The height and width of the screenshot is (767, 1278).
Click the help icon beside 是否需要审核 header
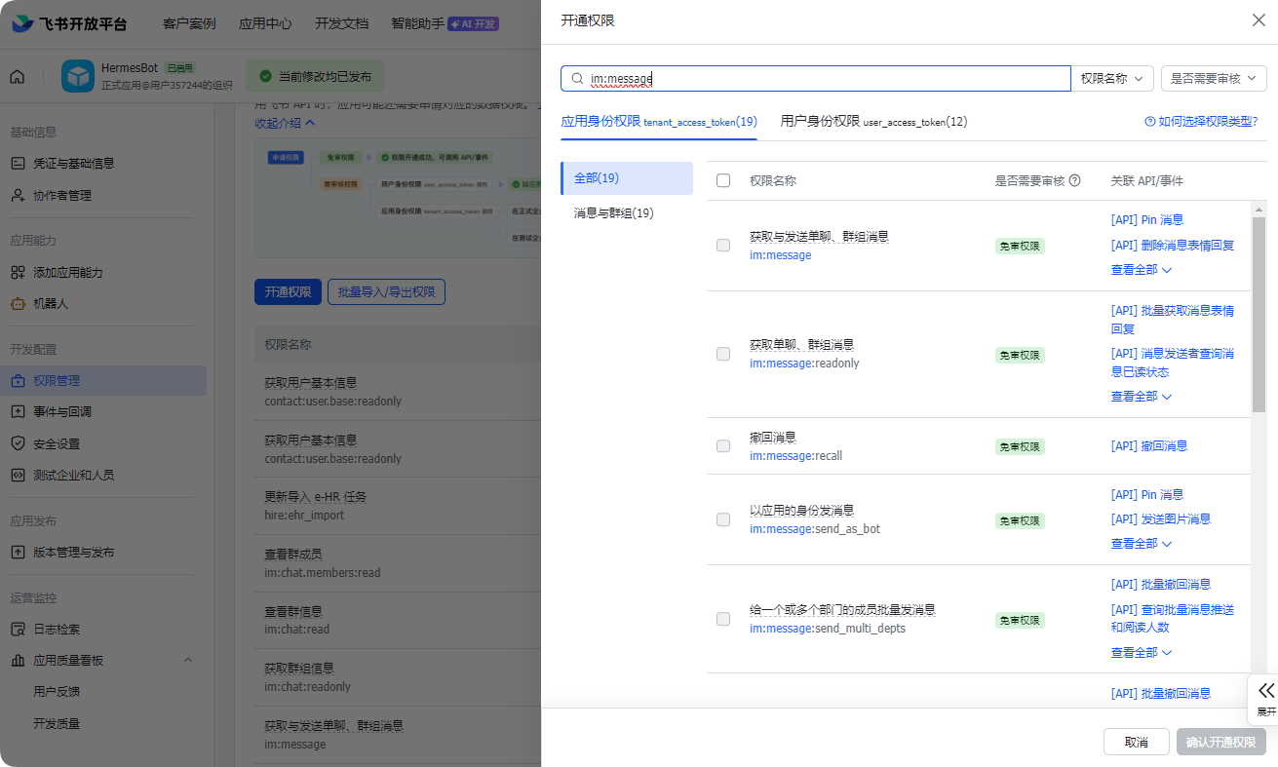click(x=1075, y=181)
